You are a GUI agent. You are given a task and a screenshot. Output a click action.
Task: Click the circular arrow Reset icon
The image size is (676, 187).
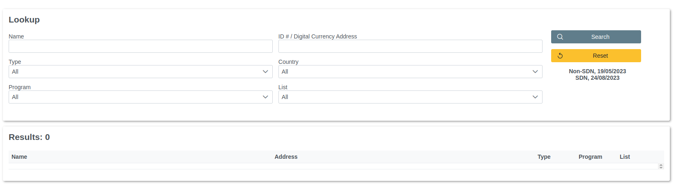pyautogui.click(x=560, y=56)
